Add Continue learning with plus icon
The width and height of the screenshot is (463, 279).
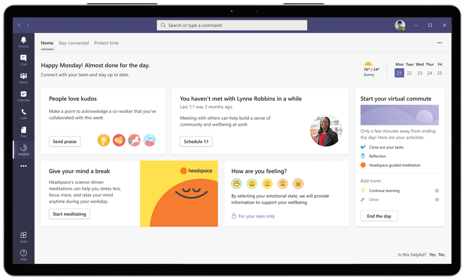coord(437,191)
